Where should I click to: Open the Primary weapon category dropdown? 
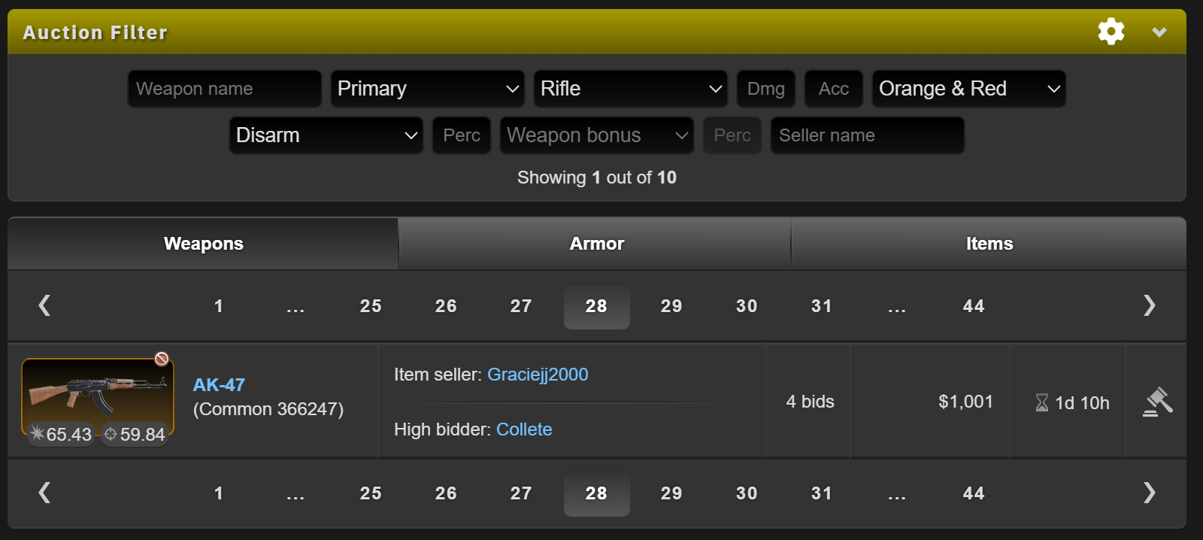pyautogui.click(x=427, y=88)
